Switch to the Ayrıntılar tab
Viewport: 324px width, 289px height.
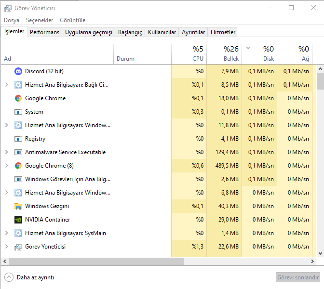click(x=193, y=32)
